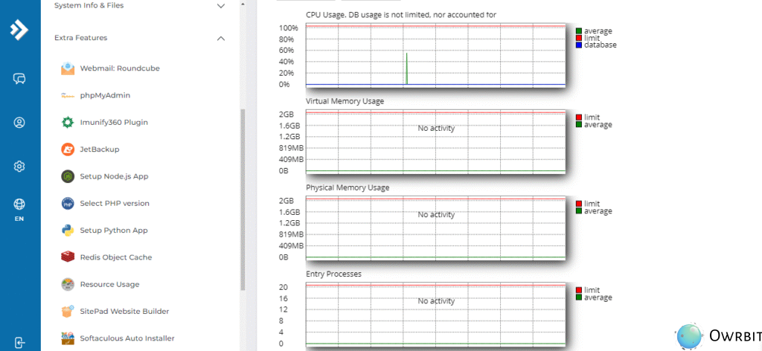Click the DirectAdmin logo at top left
Image resolution: width=762 pixels, height=351 pixels.
(x=19, y=30)
